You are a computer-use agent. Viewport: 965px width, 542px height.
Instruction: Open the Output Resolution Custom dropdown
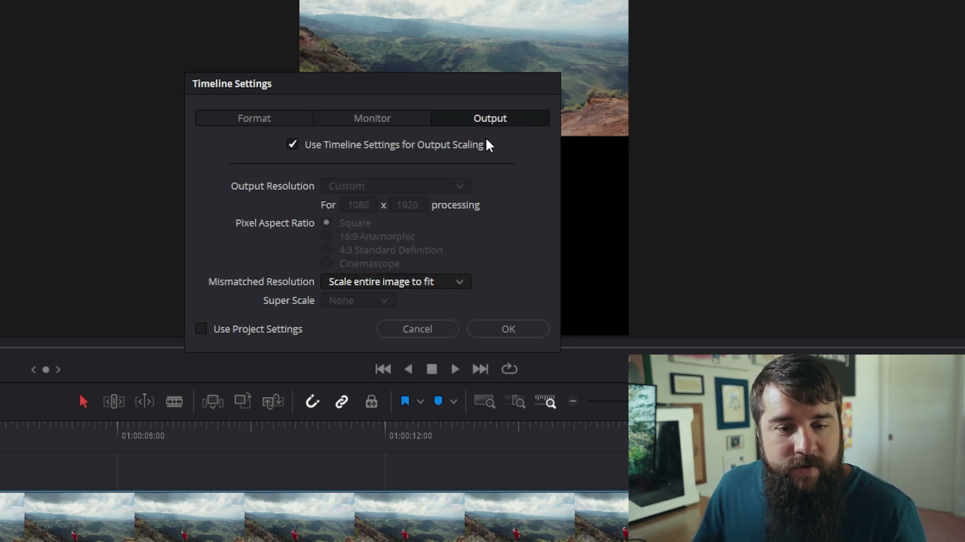[x=396, y=186]
